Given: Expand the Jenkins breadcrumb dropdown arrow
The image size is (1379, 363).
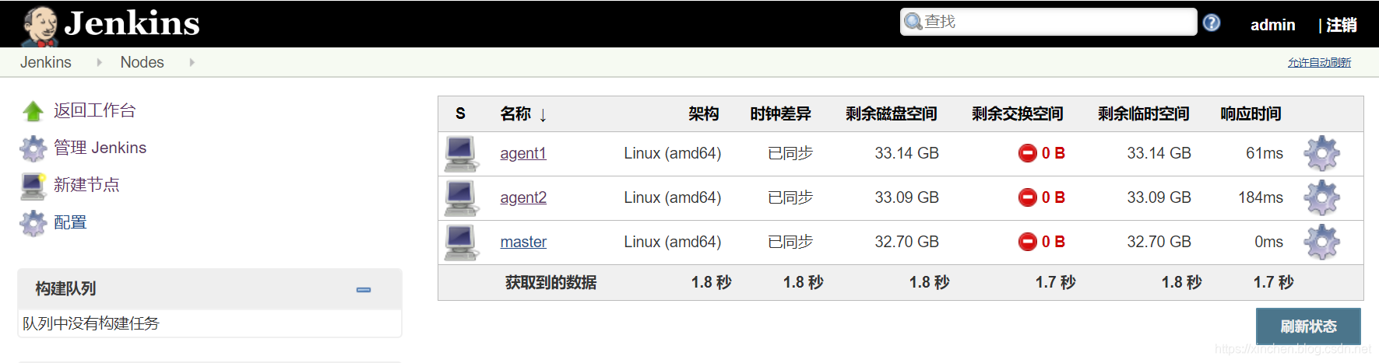Looking at the screenshot, I should pyautogui.click(x=99, y=62).
